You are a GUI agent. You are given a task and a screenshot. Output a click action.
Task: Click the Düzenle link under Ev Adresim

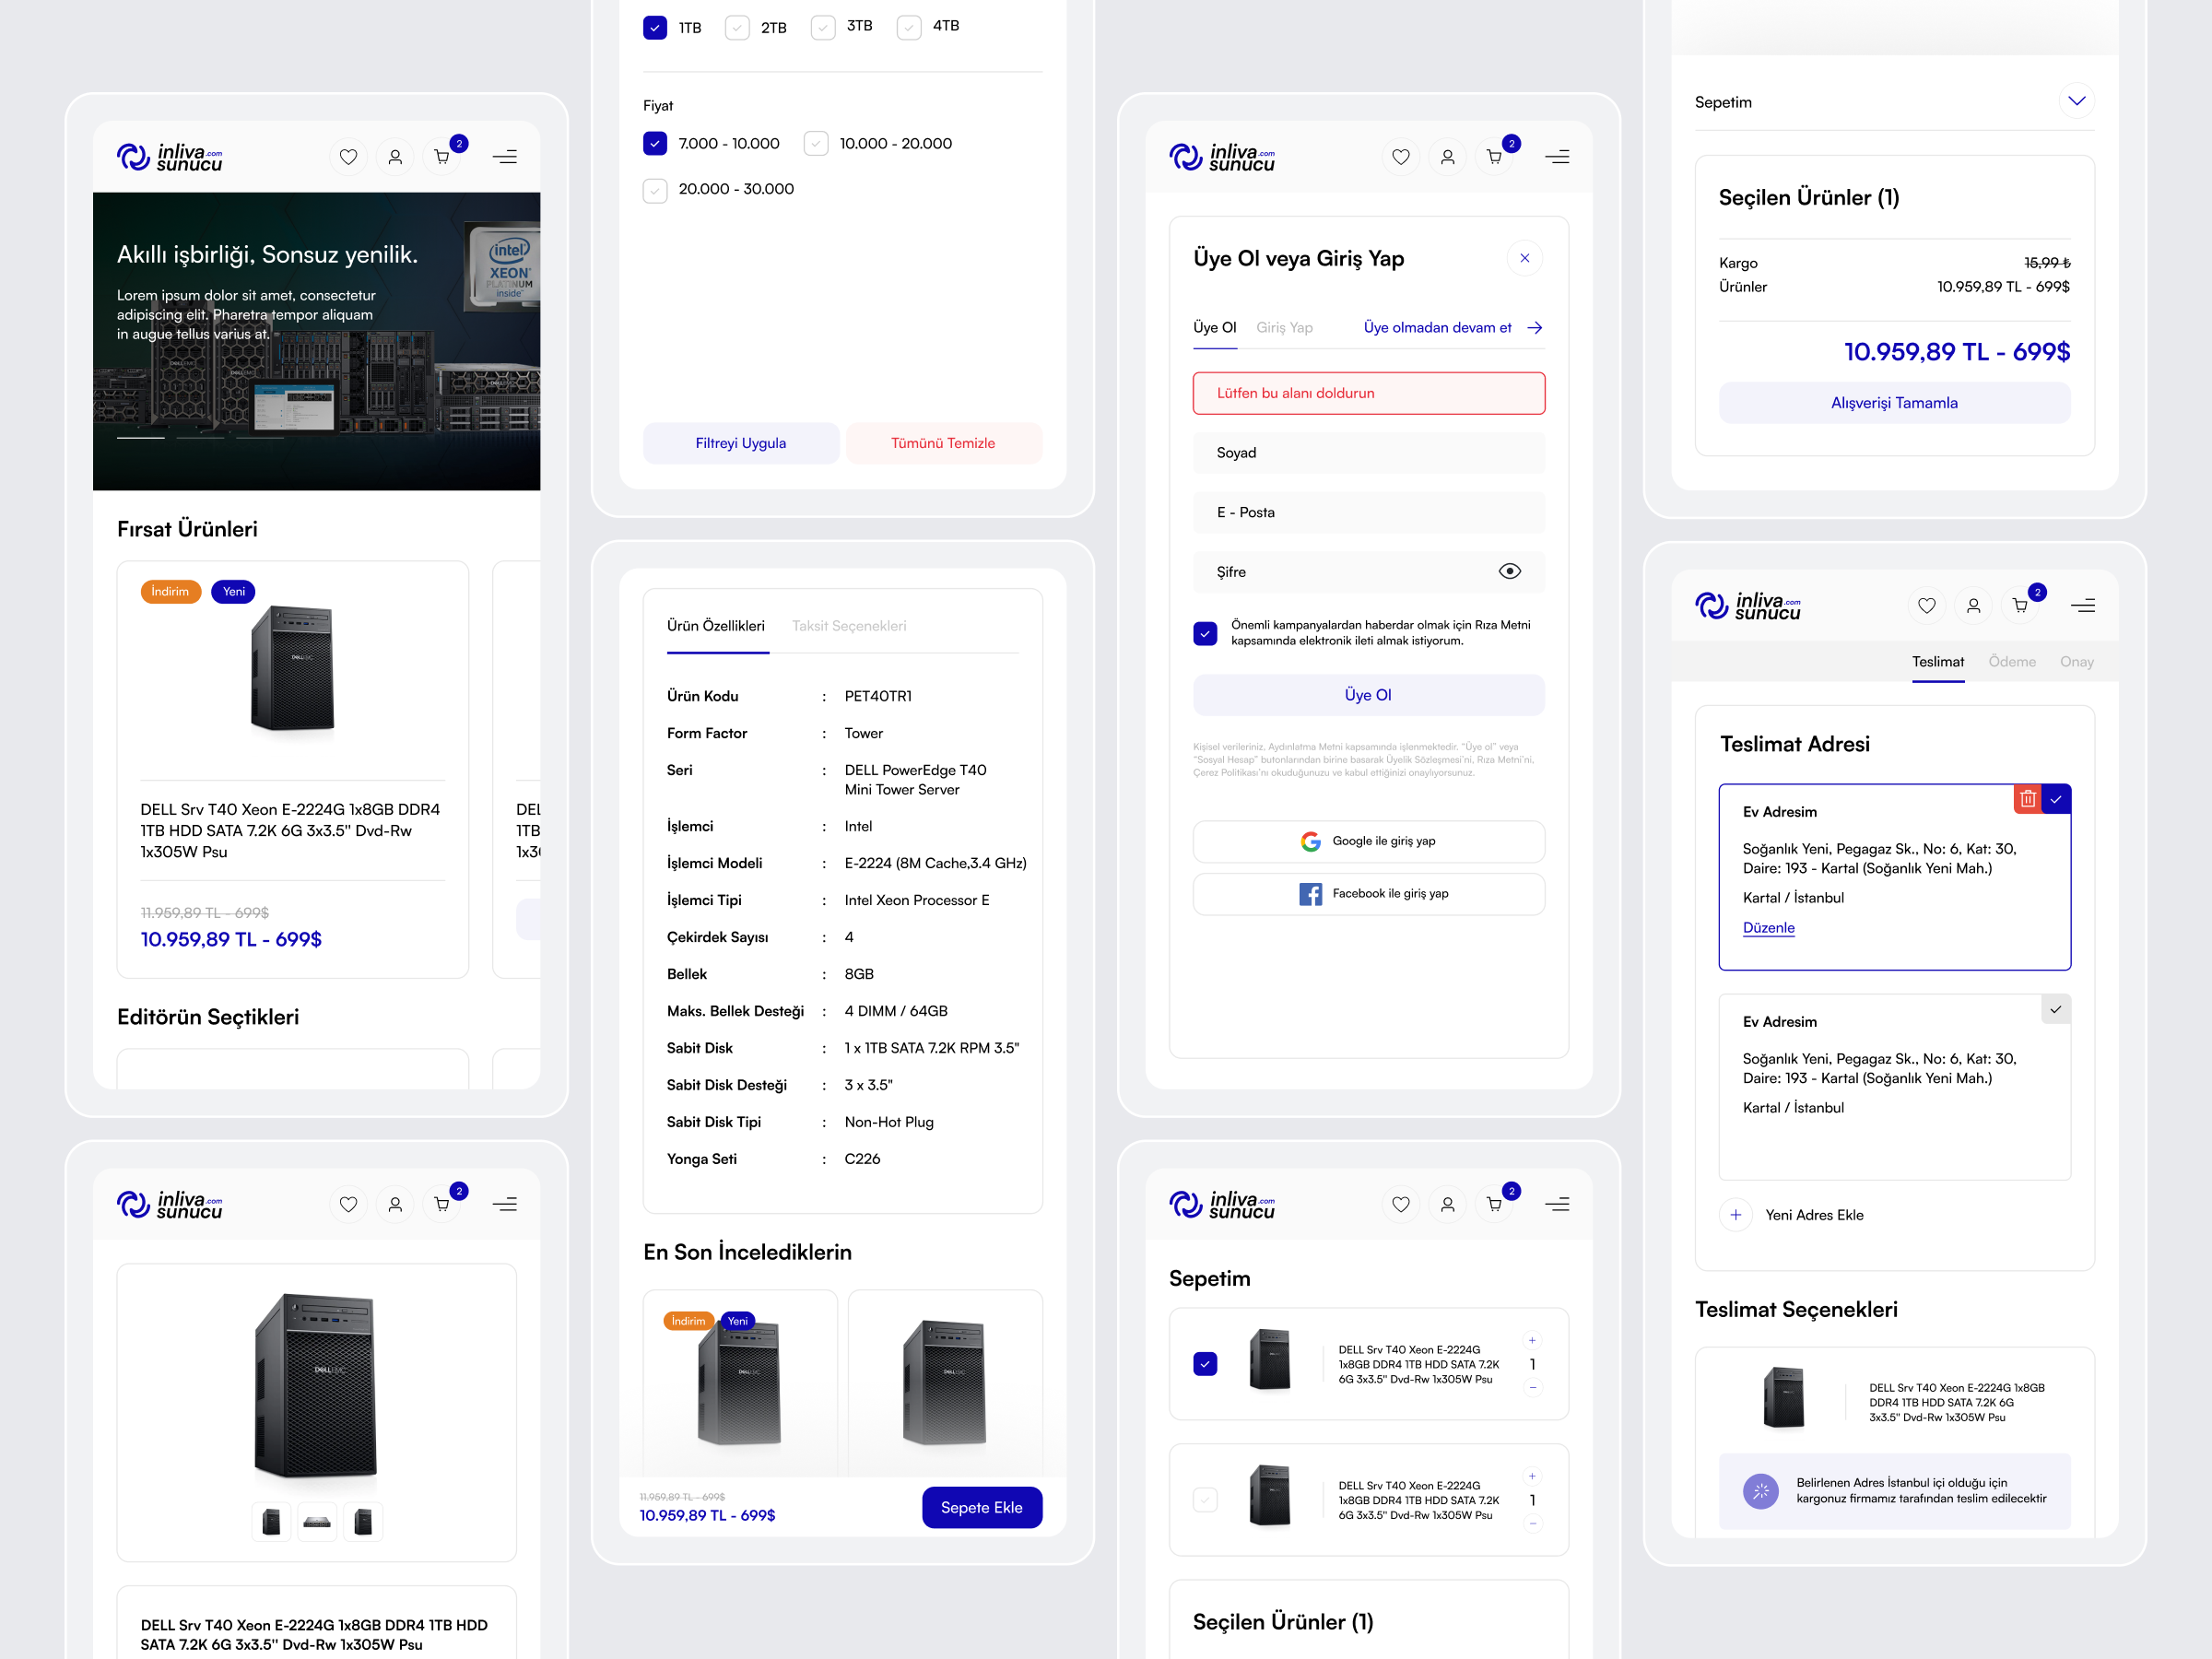pos(1768,928)
